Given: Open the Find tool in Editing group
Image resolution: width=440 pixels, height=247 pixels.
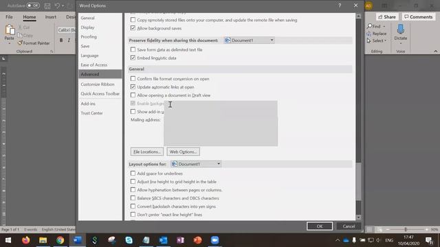Looking at the screenshot, I should [374, 26].
